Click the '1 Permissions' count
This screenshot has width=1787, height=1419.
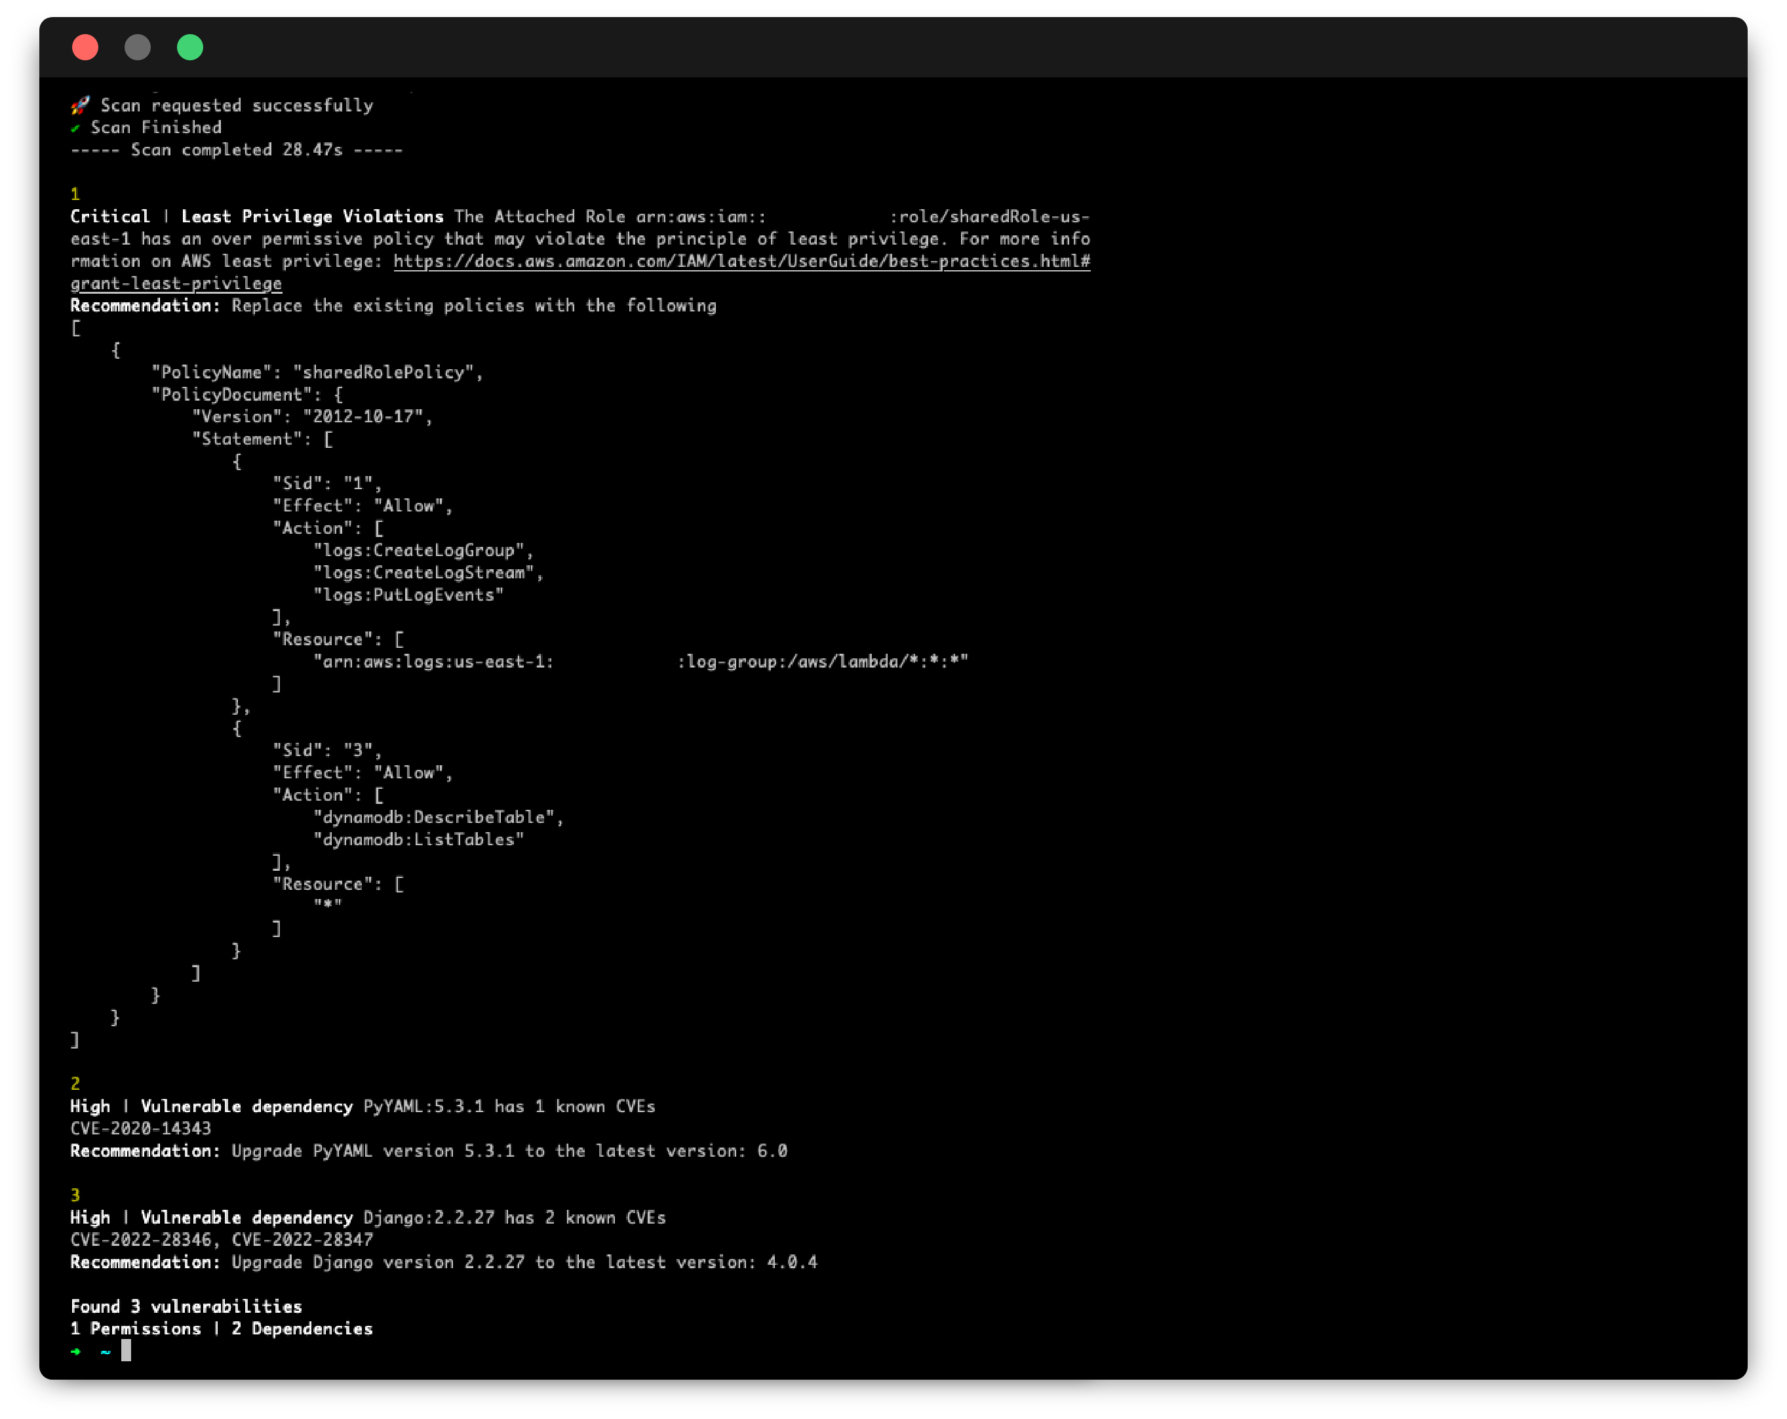click(x=136, y=1329)
